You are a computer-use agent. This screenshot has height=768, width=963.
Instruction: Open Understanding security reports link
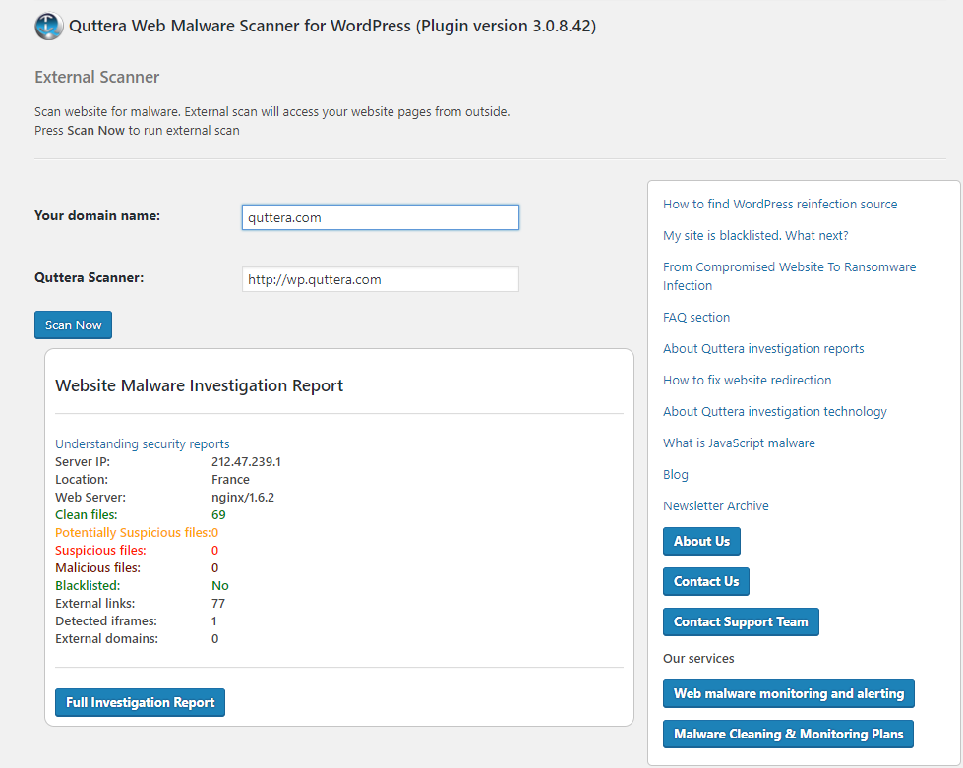pyautogui.click(x=142, y=443)
